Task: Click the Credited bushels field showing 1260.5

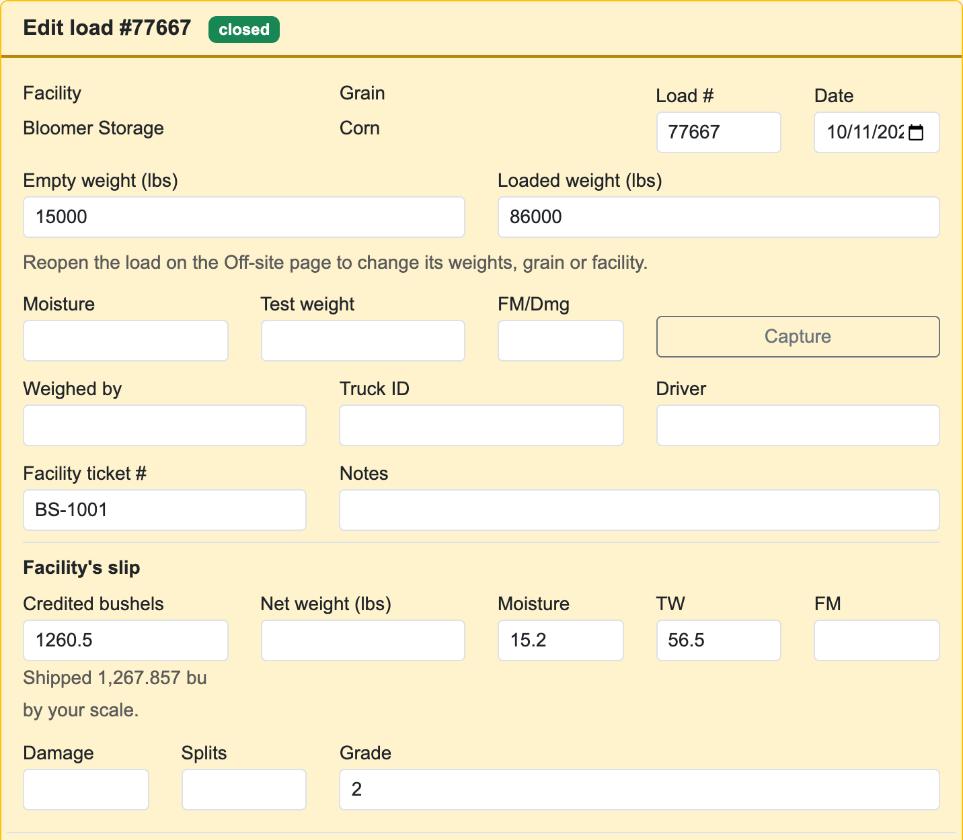Action: tap(126, 640)
